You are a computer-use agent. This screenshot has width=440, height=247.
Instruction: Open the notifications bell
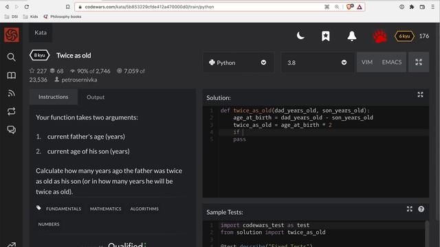[351, 36]
